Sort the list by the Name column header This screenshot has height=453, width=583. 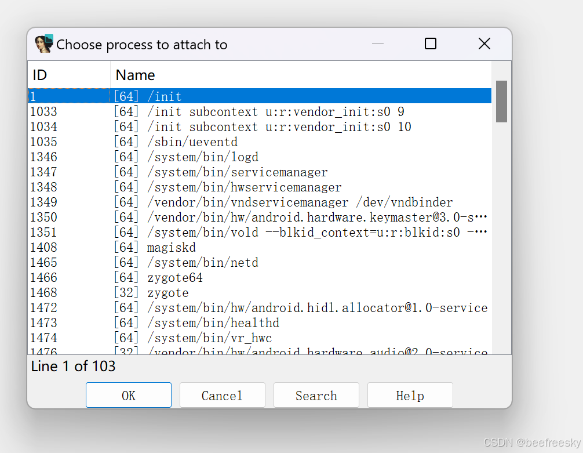click(301, 75)
